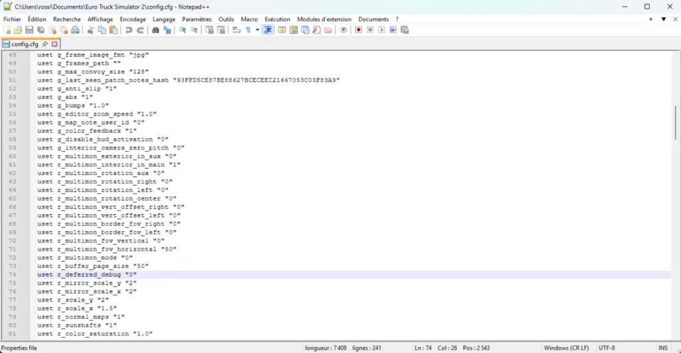Toggle the Function List panel
The height and width of the screenshot is (353, 681).
coord(317,30)
